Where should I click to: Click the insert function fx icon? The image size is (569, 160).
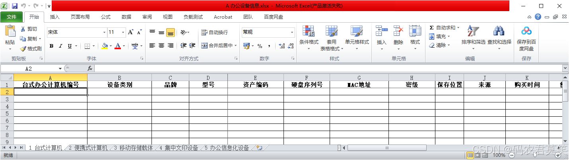pos(90,68)
